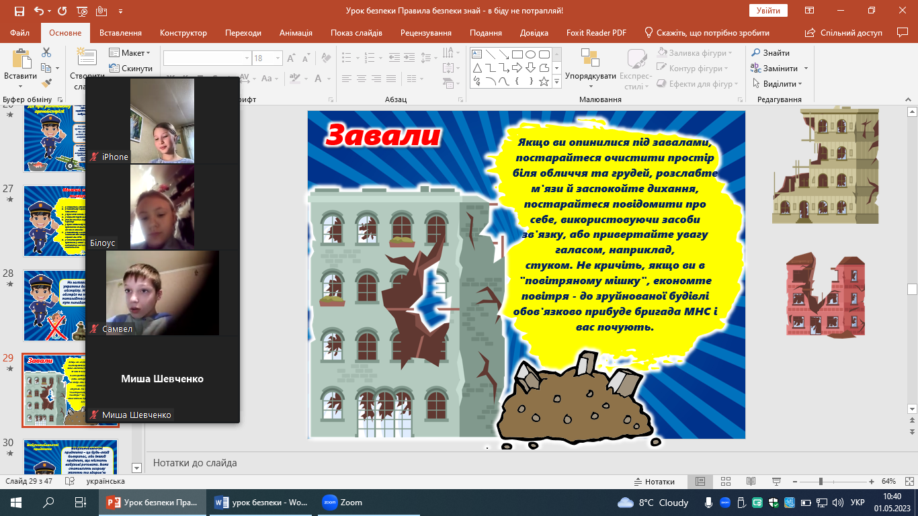Click the Windows Start button
918x516 pixels.
point(16,502)
